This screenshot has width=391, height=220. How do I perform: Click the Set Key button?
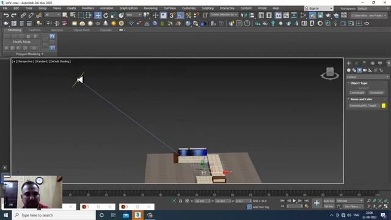tap(329, 207)
